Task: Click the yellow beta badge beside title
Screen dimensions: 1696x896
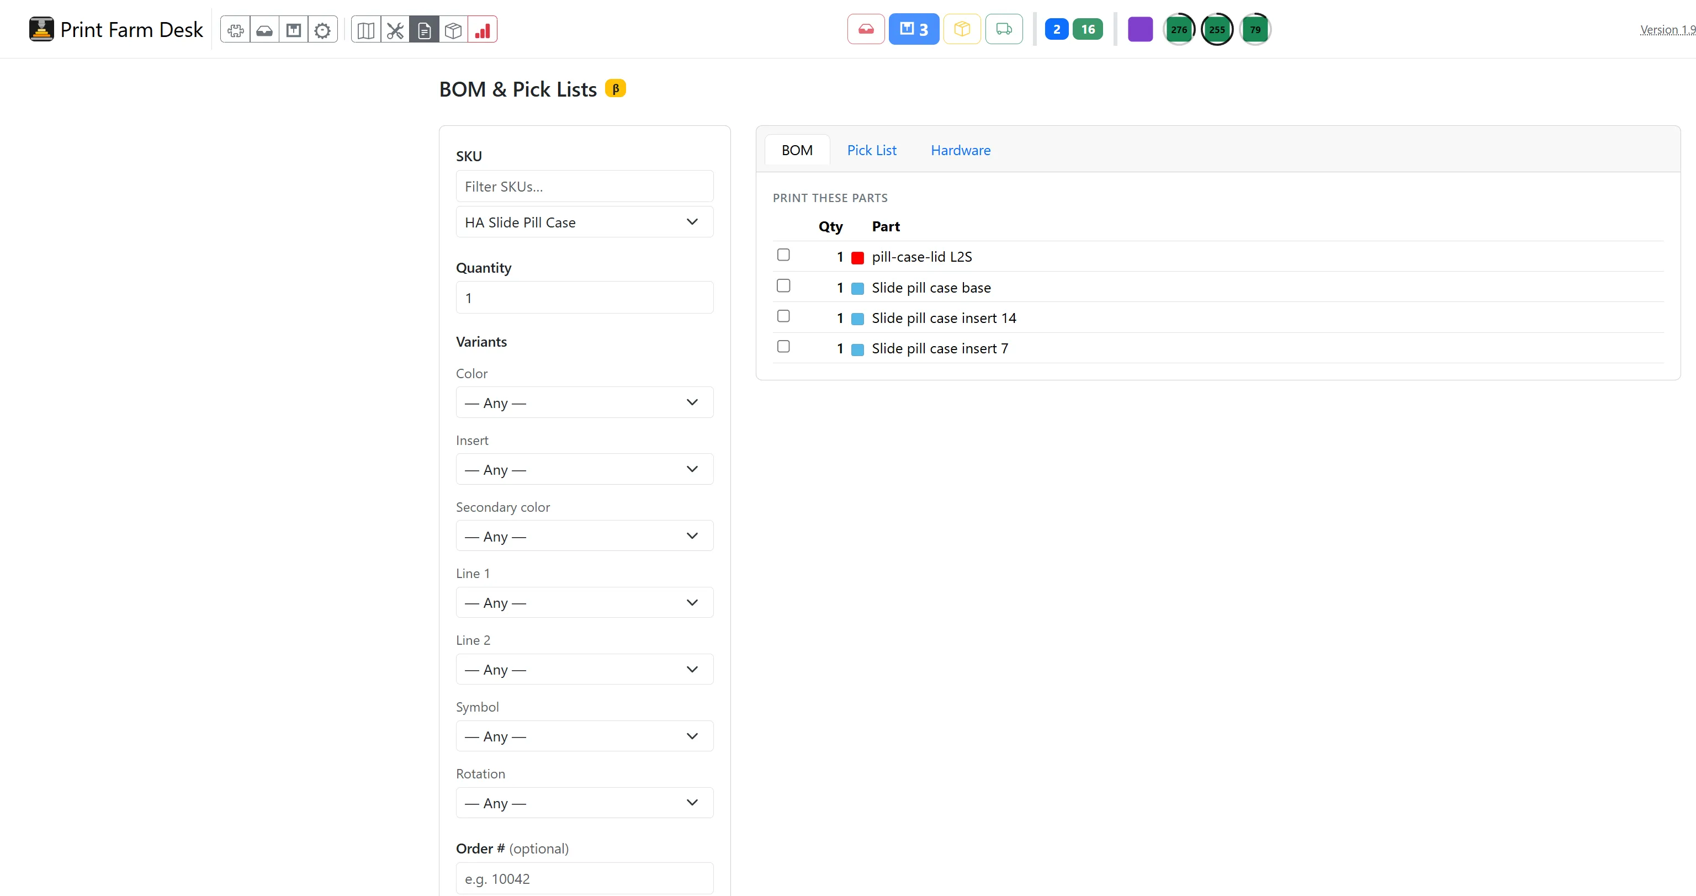Action: click(616, 88)
